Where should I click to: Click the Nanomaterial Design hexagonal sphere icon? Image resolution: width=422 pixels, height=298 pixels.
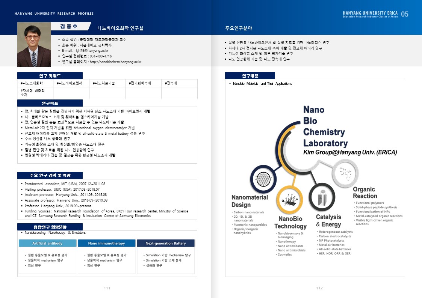point(263,179)
